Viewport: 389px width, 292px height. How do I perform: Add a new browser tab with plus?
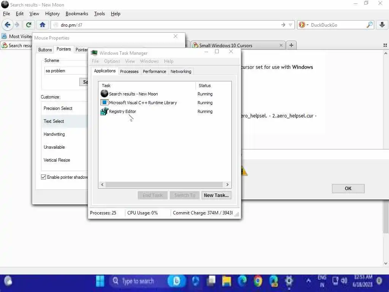pyautogui.click(x=291, y=45)
